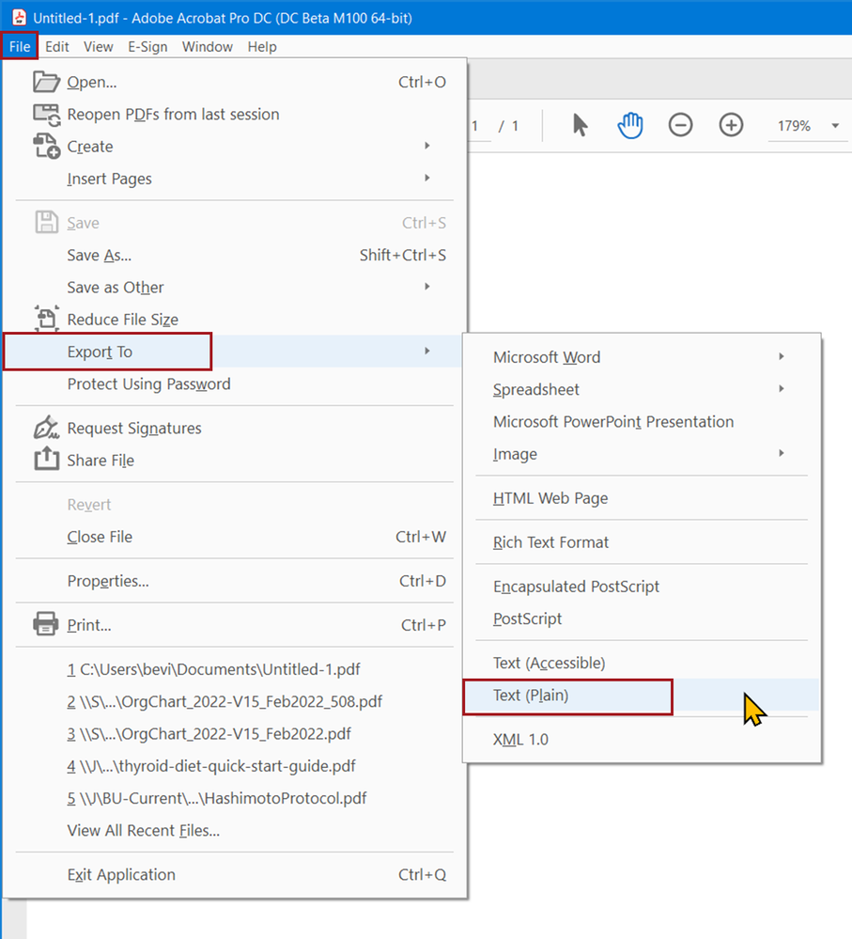Open the Edit menu
This screenshot has height=939, width=852.
click(56, 46)
